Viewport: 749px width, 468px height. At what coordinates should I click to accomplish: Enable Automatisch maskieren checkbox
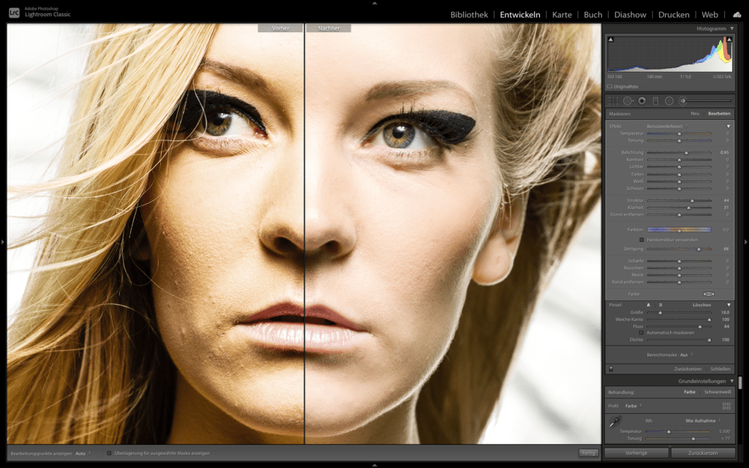[x=641, y=333]
